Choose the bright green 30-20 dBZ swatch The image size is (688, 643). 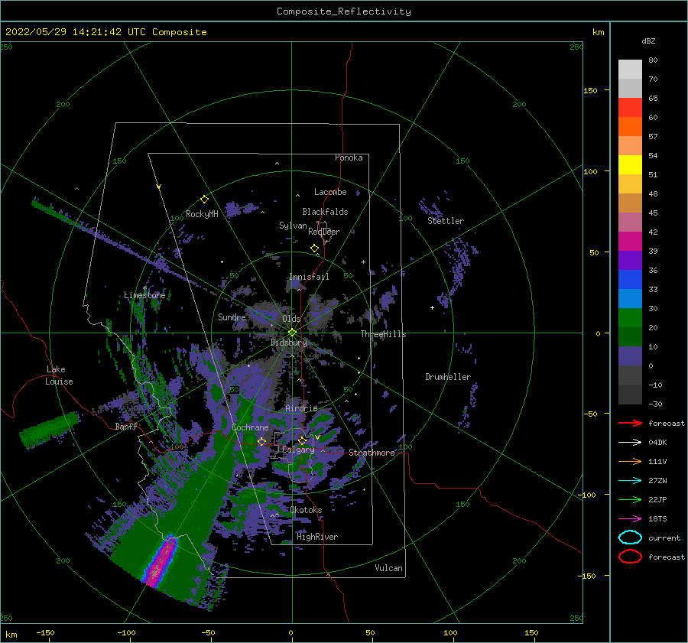[630, 318]
